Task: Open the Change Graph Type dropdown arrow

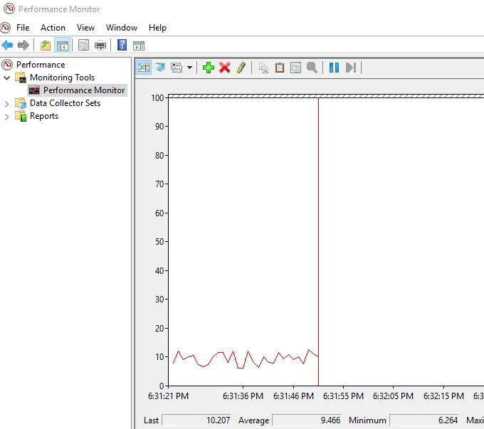Action: pos(189,68)
